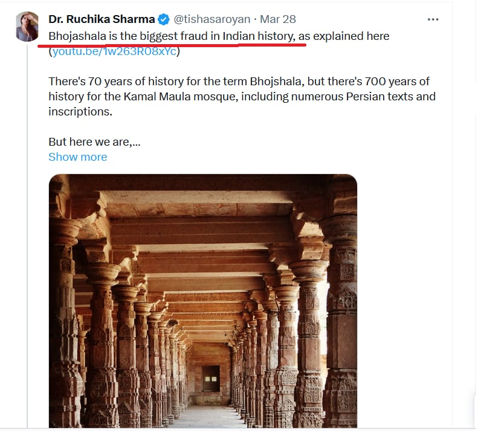The width and height of the screenshot is (478, 431).
Task: Open the three-dot more options menu
Action: pyautogui.click(x=433, y=19)
